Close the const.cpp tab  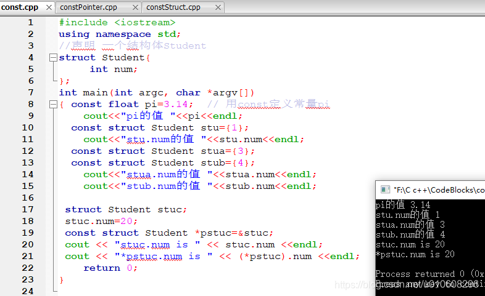coord(49,7)
